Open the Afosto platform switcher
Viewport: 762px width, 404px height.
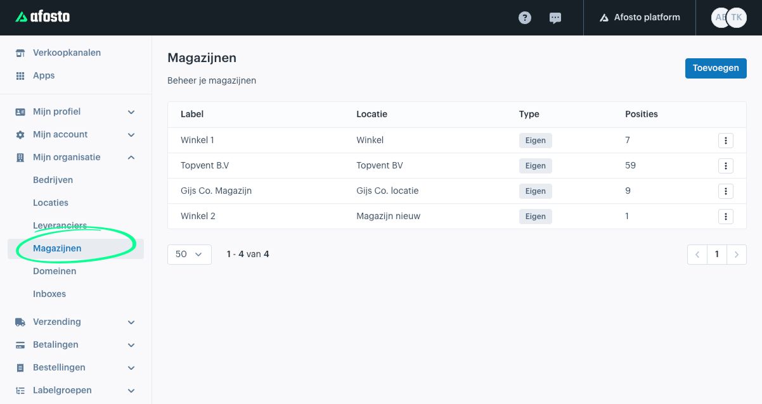(639, 18)
